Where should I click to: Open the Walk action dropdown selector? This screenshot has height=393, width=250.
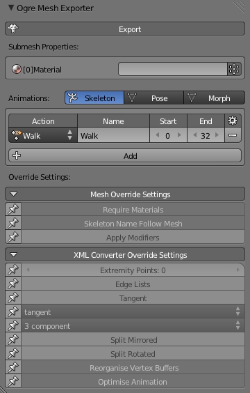pyautogui.click(x=43, y=135)
